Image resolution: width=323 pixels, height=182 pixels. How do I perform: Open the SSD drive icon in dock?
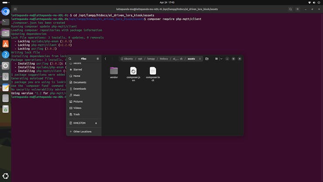click(x=6, y=98)
